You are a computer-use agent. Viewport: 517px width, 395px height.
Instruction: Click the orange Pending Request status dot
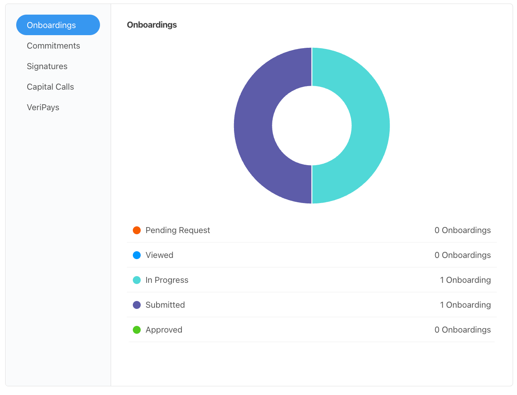(x=136, y=230)
